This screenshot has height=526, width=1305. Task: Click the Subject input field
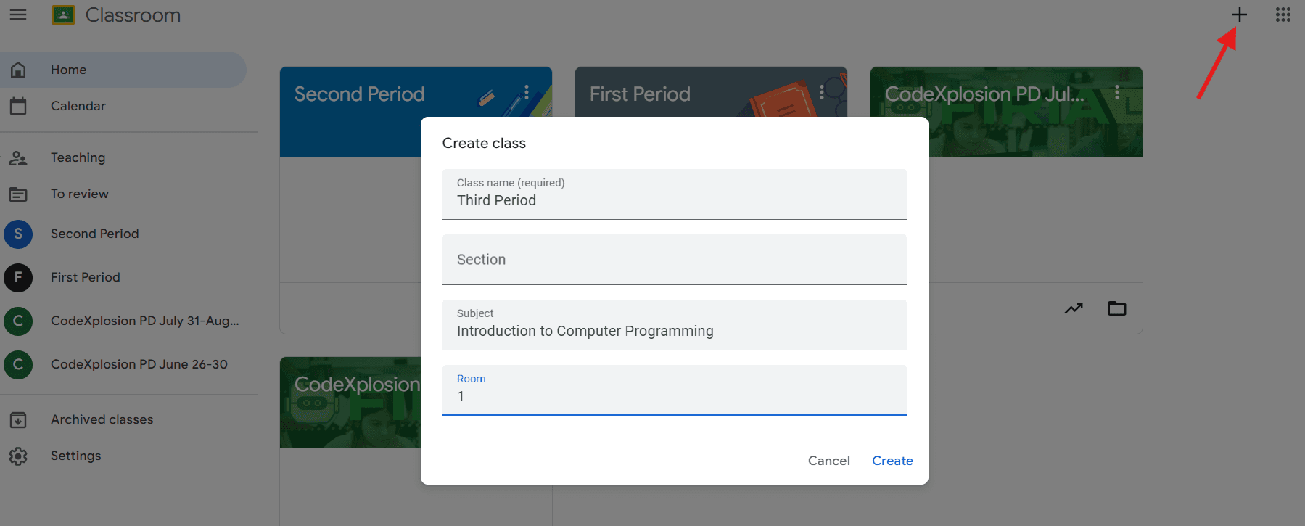tap(675, 325)
